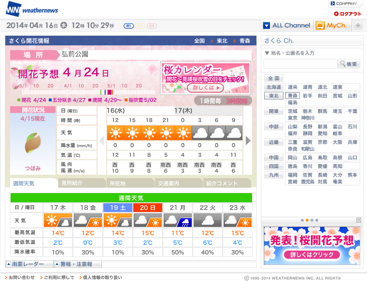367x281 pixels.
Task: Click the ご利用に際して footer link
Action: [x=59, y=278]
